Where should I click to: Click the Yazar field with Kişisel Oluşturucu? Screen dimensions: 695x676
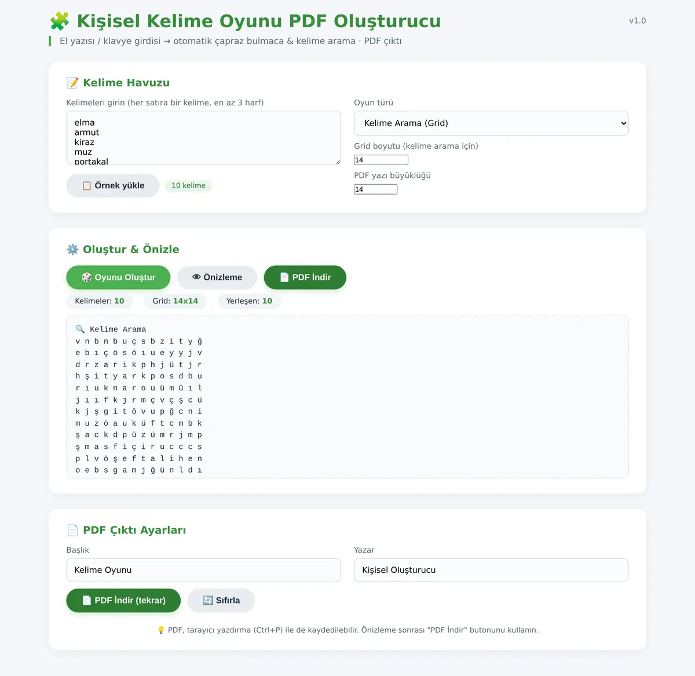pos(491,570)
